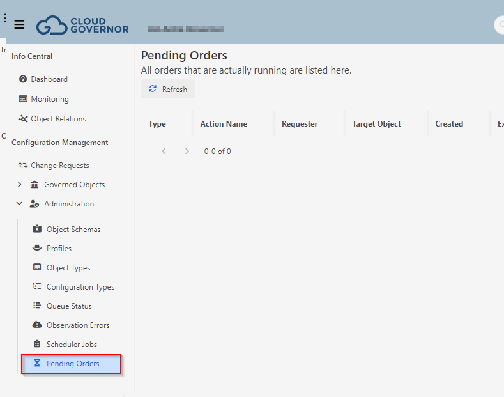504x397 pixels.
Task: Select Pending Orders in sidebar
Action: click(72, 364)
